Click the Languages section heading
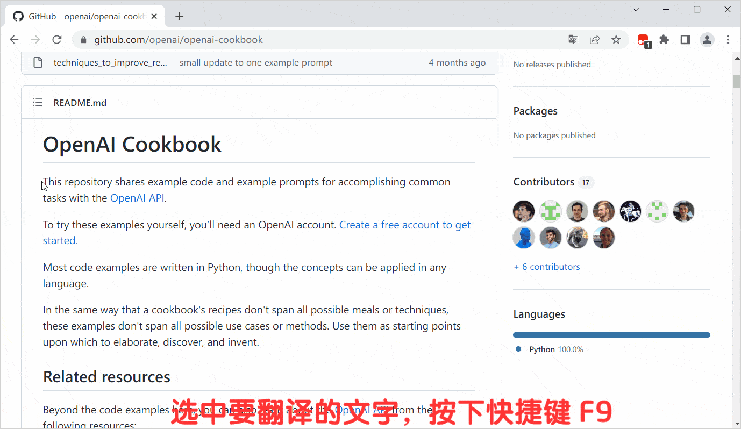741x429 pixels. click(539, 314)
